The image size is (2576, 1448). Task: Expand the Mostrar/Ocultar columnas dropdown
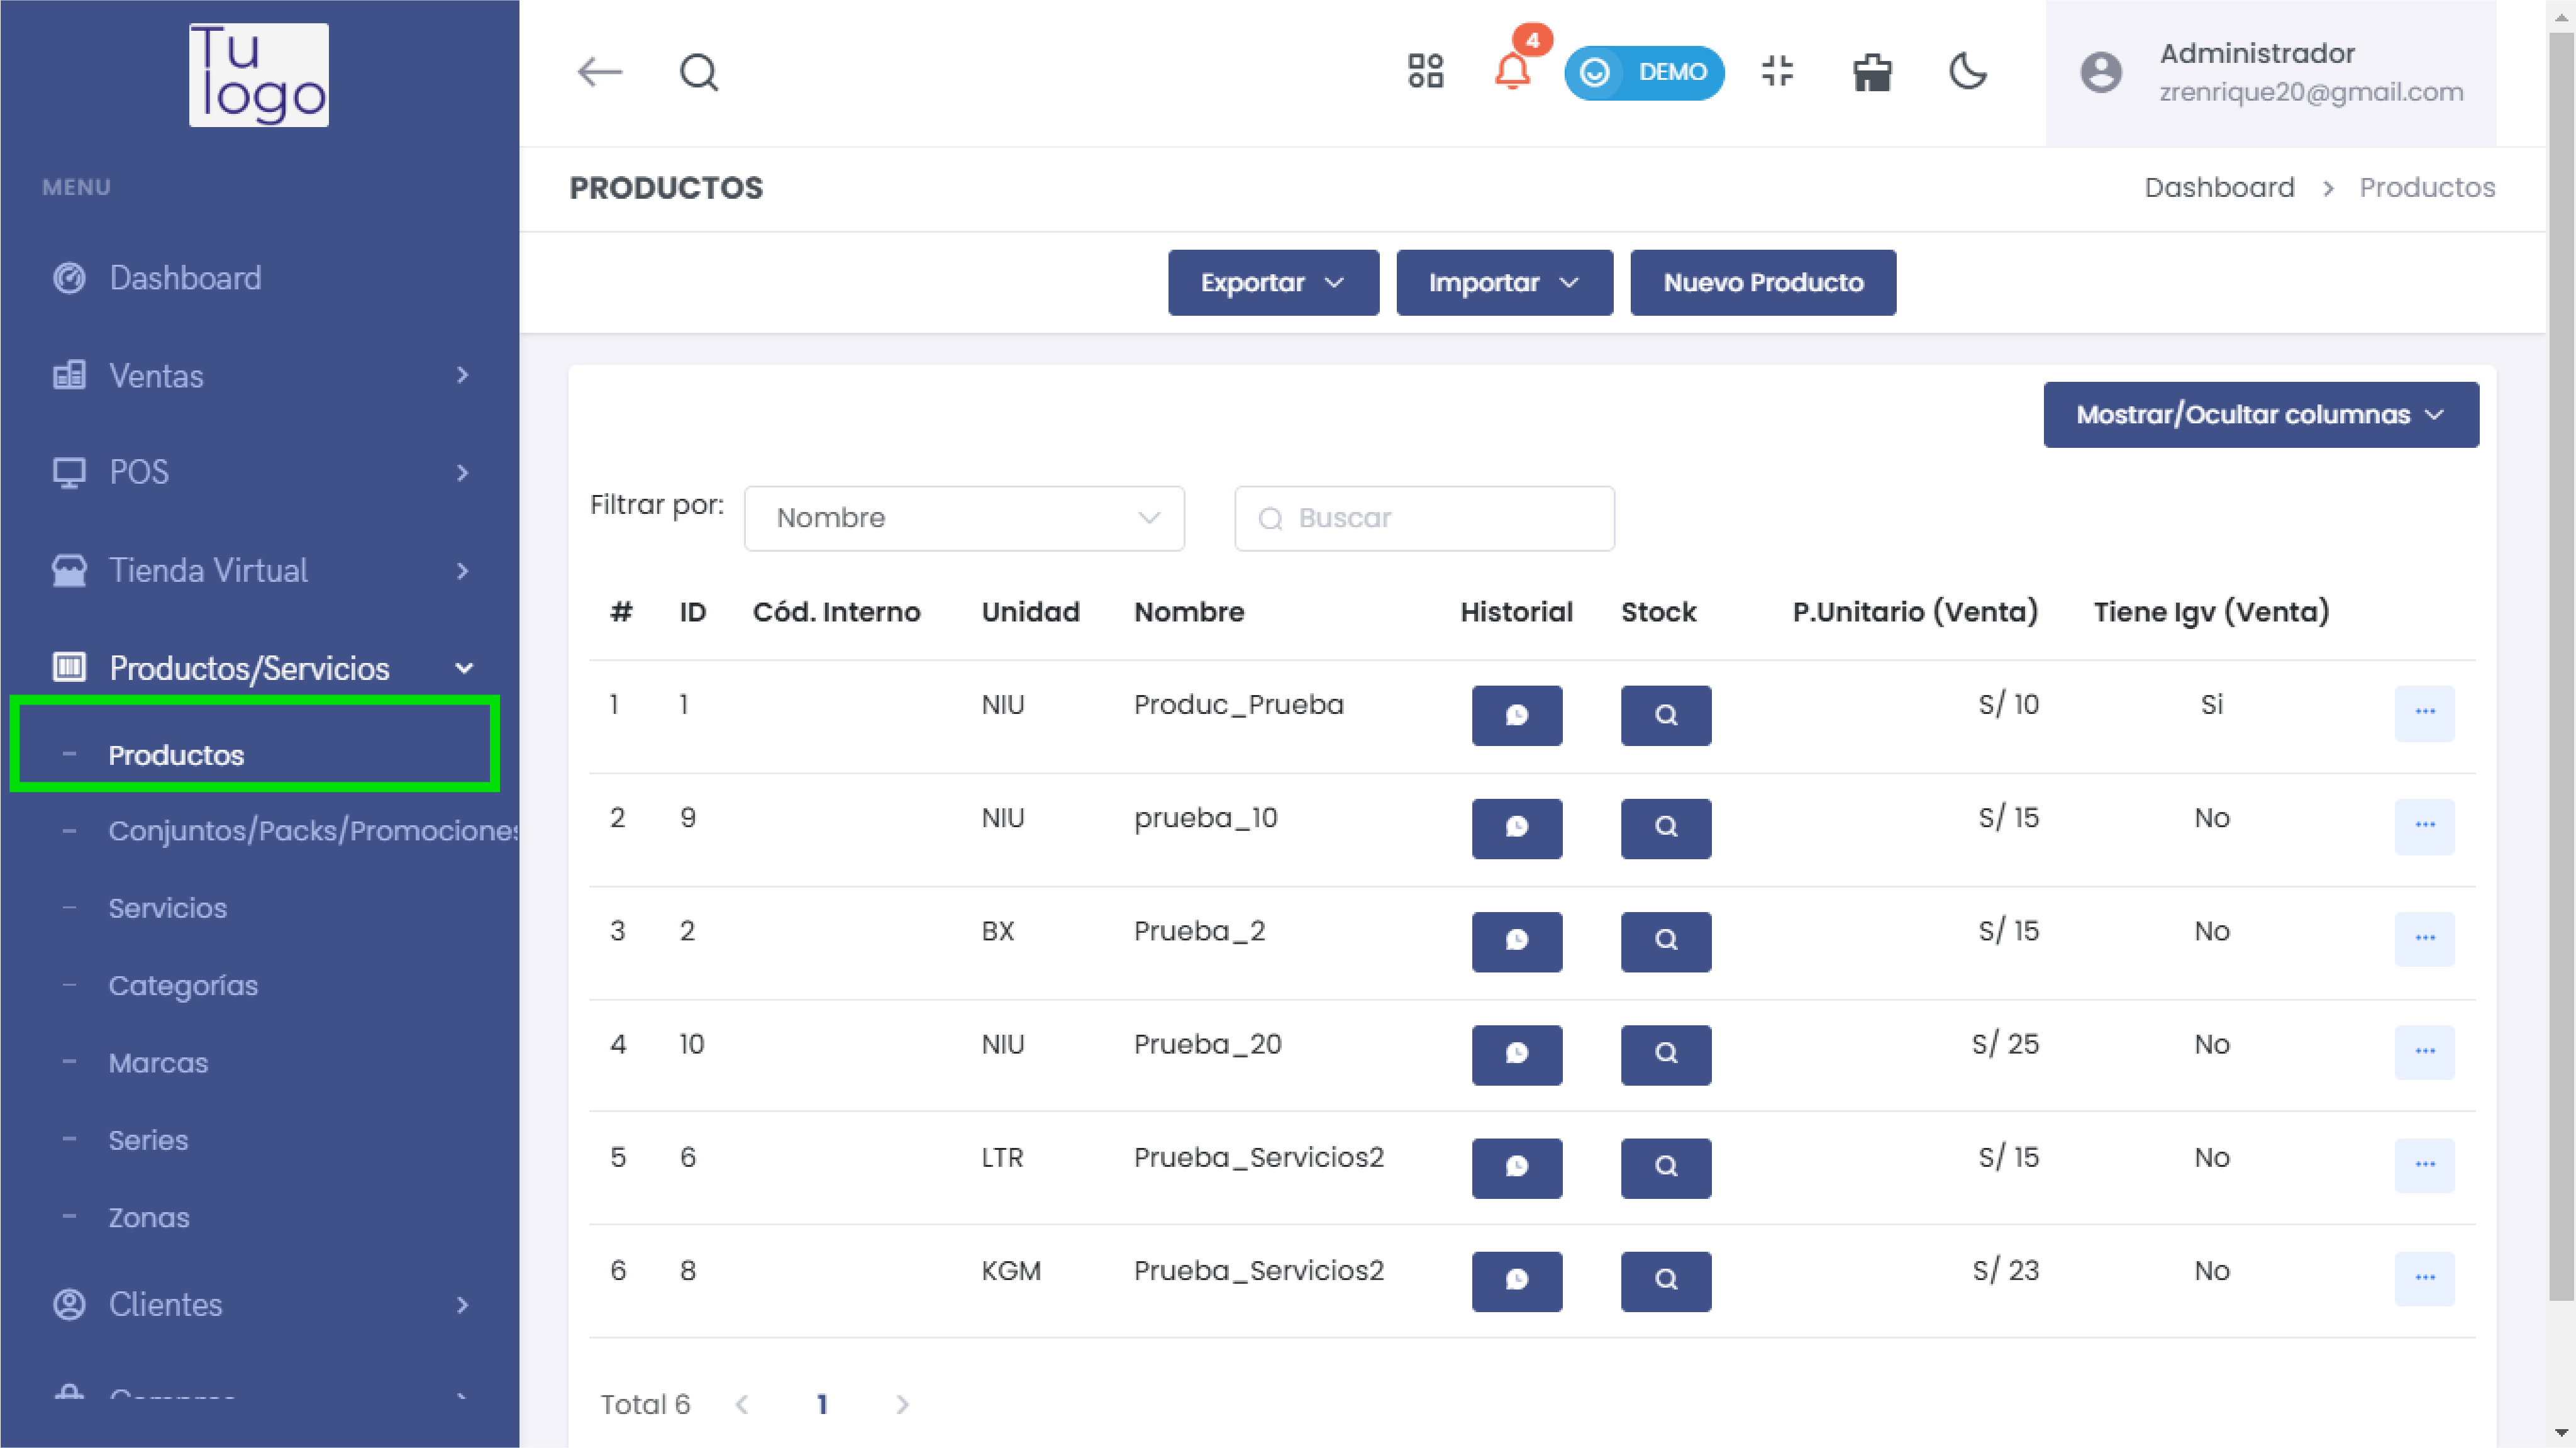click(x=2260, y=415)
